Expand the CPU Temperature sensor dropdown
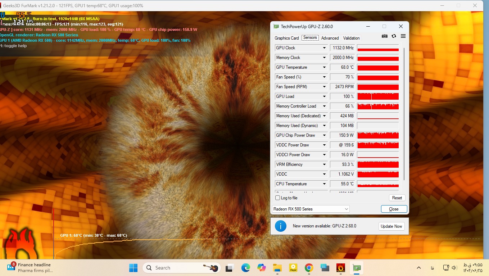 pyautogui.click(x=324, y=184)
